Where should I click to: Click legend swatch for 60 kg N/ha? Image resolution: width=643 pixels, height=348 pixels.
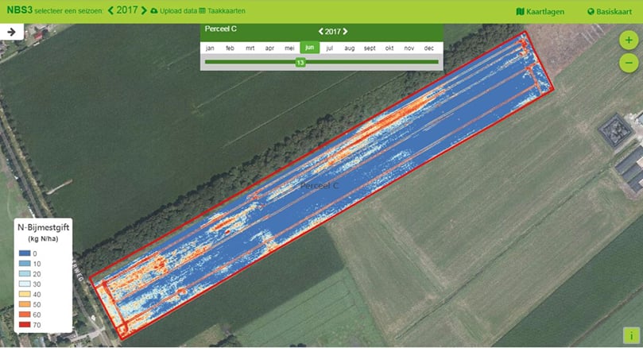pyautogui.click(x=25, y=315)
